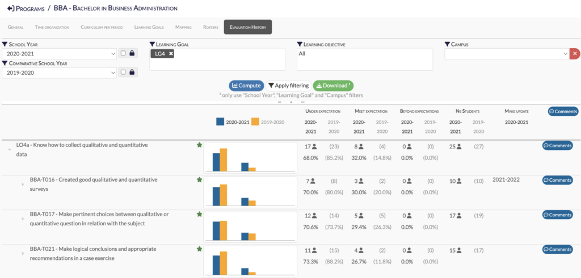581x278 pixels.
Task: Click the green Download button
Action: tap(333, 85)
